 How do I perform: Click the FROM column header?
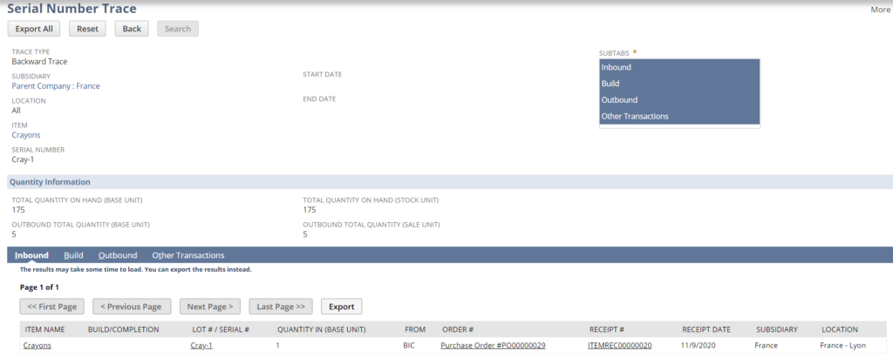tap(415, 329)
